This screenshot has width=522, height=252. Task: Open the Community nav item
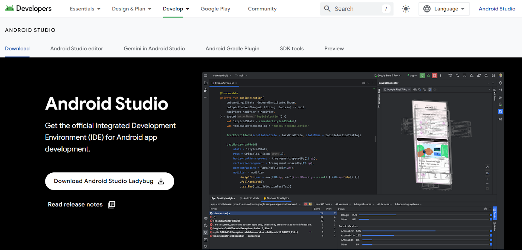click(262, 9)
